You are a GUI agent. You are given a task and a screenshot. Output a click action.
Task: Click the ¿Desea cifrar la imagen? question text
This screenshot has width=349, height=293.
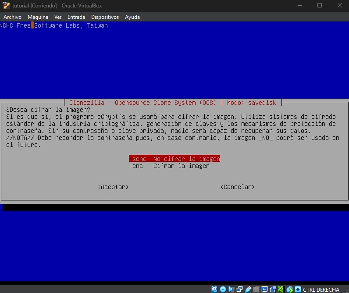tap(48, 110)
